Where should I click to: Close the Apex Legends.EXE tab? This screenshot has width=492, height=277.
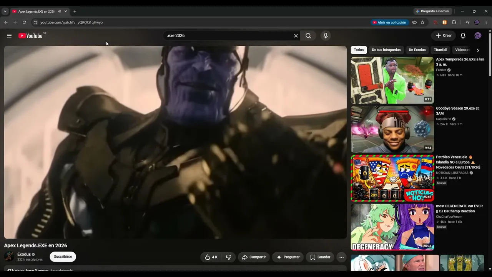pos(65,12)
